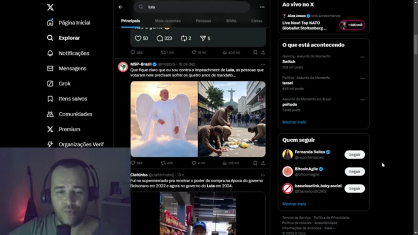Open Itens salvos bookmarks

[x=67, y=99]
